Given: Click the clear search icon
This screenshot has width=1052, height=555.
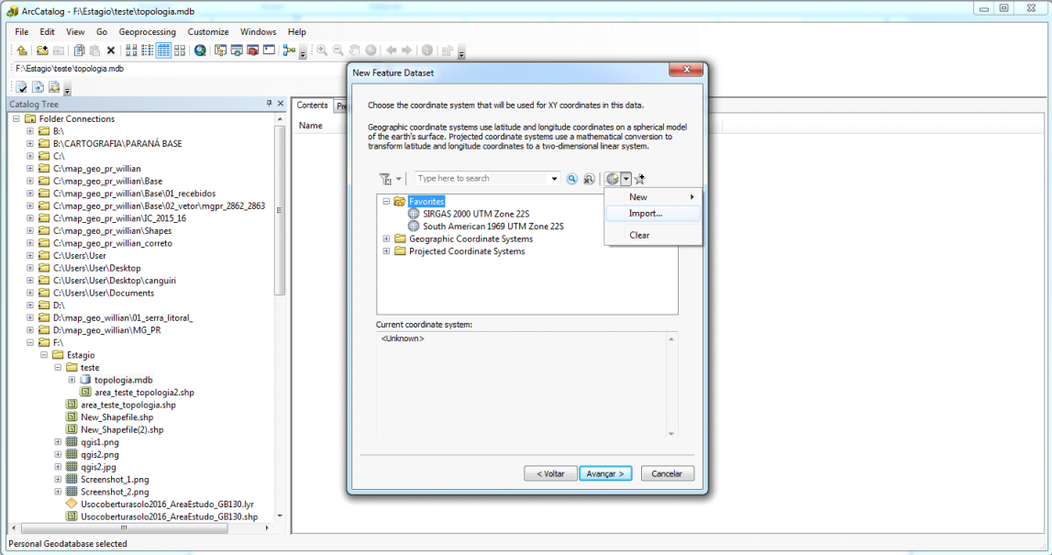Looking at the screenshot, I should 589,179.
